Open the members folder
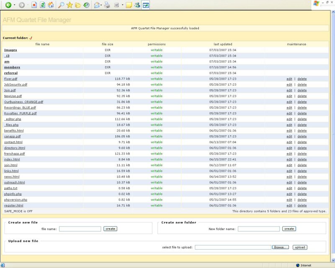 coord(12,67)
